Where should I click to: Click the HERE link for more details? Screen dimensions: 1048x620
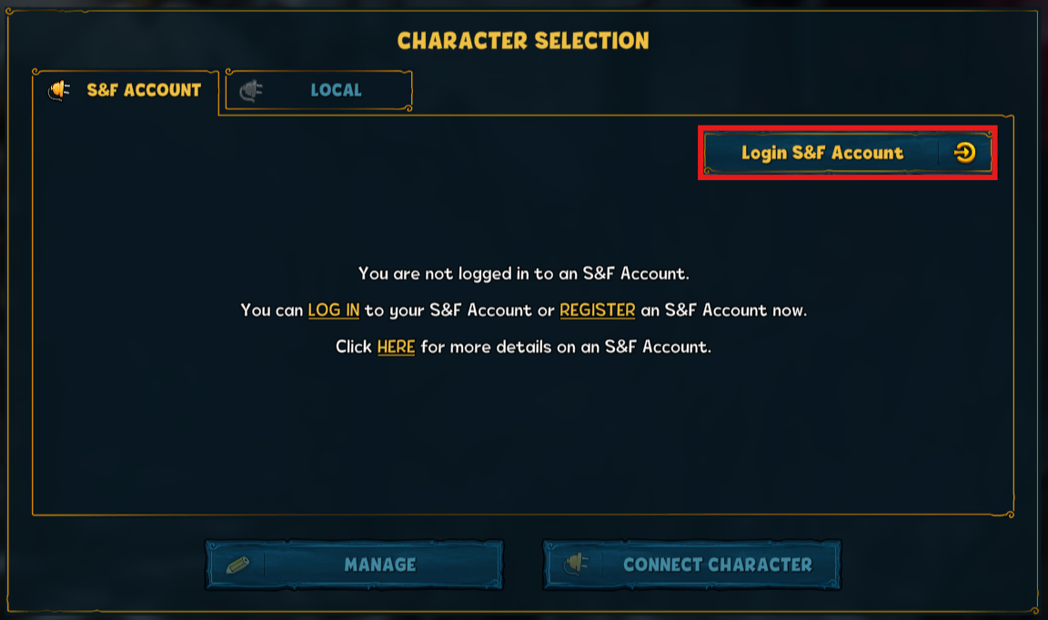(x=396, y=346)
